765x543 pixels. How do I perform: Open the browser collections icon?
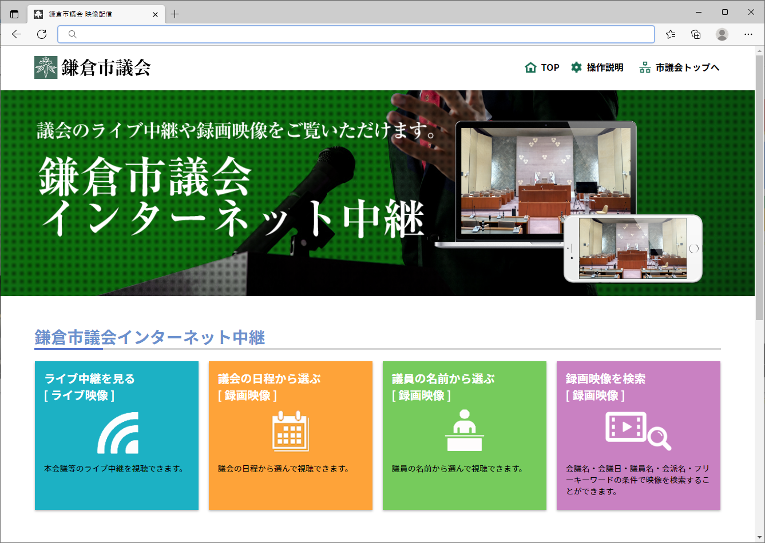pos(696,34)
